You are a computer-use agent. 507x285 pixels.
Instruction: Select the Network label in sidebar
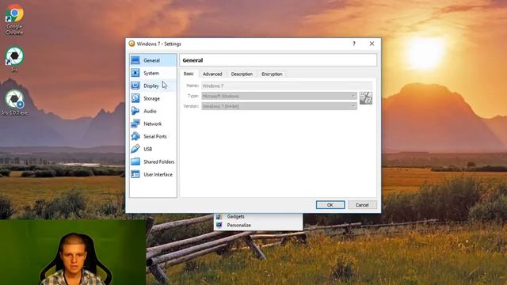[153, 123]
